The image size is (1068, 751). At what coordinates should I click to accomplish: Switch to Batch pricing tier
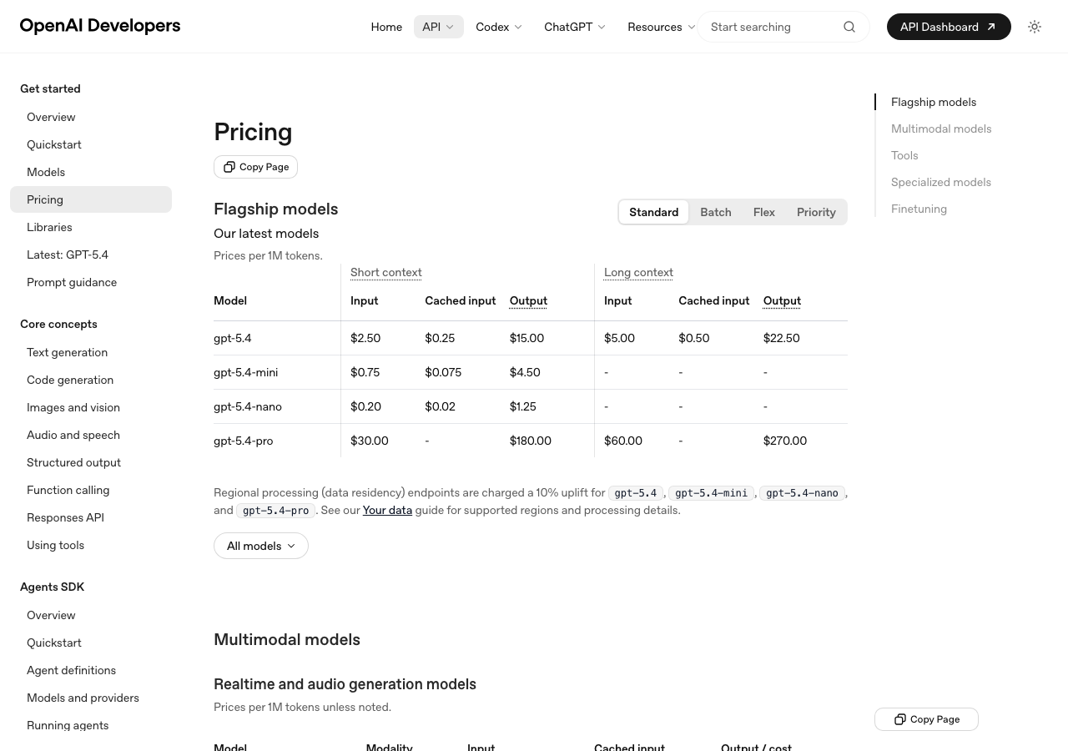(x=716, y=212)
